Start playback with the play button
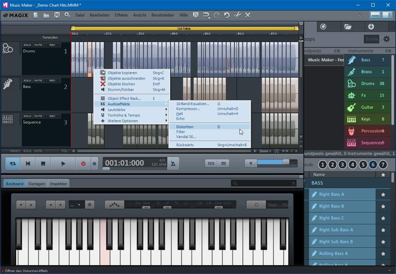Screen dimensions: 396x274 click(x=63, y=164)
